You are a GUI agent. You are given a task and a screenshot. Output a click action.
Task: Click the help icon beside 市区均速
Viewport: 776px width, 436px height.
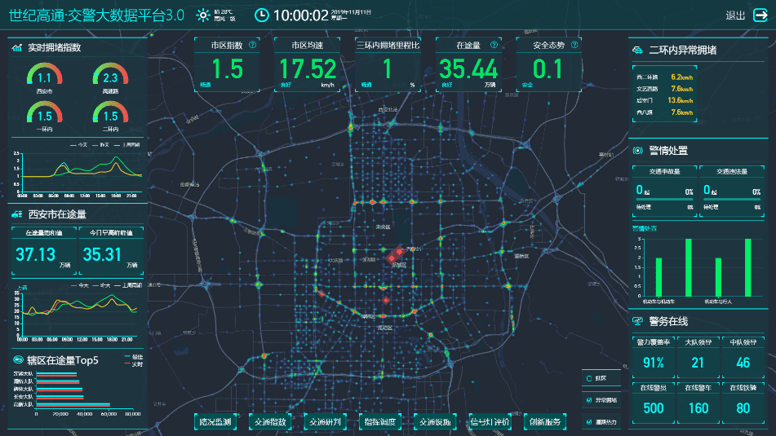click(333, 45)
